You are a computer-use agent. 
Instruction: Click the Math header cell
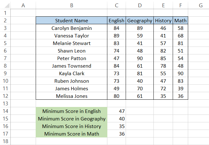point(180,21)
